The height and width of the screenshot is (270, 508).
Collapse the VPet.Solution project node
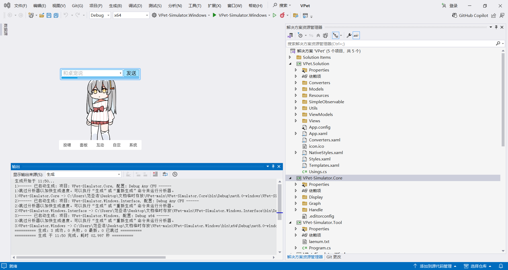click(x=290, y=64)
